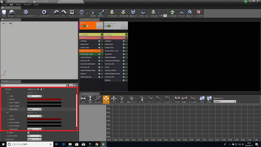Viewport: 261px width, 147px height.
Task: Add element to Points array with plus
Action: [38, 89]
